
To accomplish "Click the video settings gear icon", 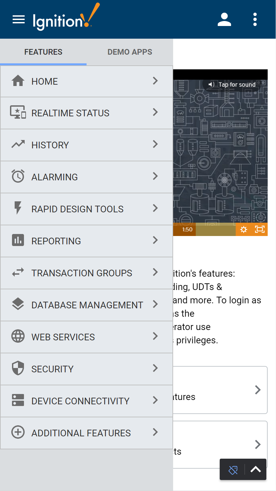I will tap(244, 229).
